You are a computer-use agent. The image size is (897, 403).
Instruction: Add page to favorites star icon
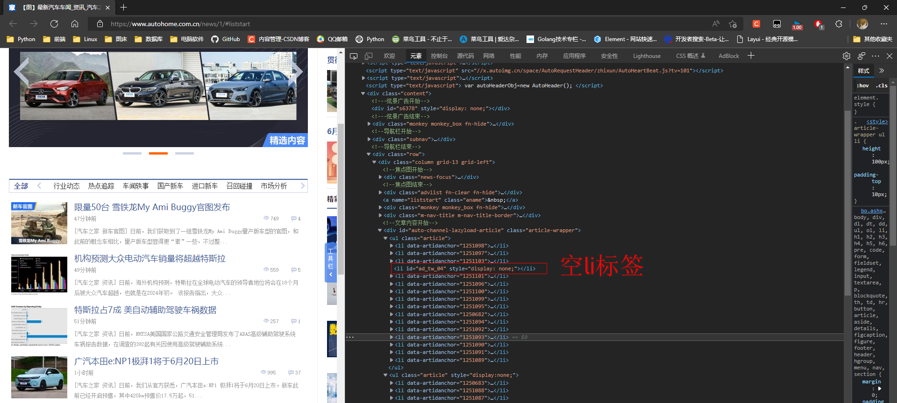pos(733,24)
